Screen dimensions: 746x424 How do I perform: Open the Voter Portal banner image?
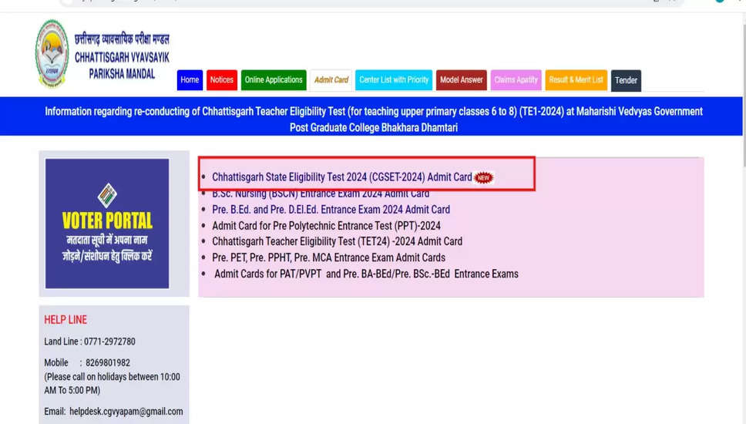point(107,224)
